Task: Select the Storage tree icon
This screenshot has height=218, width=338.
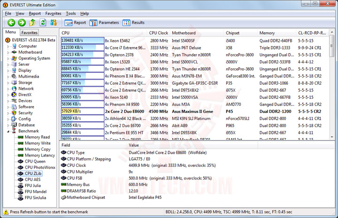Action: 14,82
